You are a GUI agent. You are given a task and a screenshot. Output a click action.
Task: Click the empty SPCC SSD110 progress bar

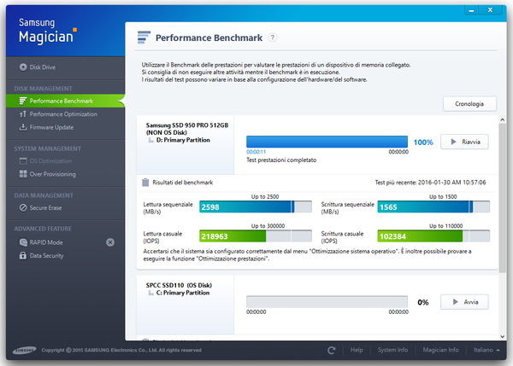point(327,302)
